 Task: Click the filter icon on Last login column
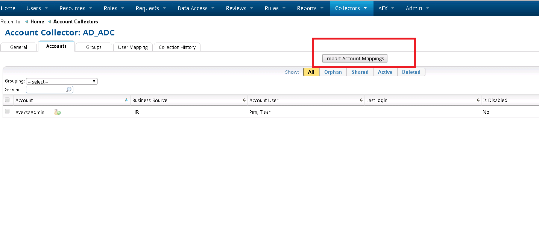click(x=478, y=100)
